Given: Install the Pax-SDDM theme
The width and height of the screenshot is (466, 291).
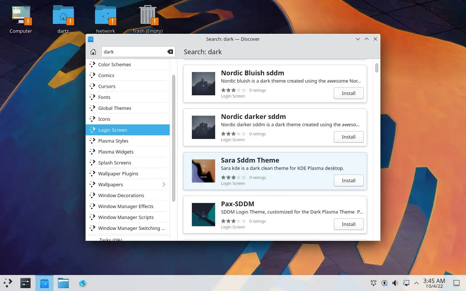Looking at the screenshot, I should click(348, 224).
